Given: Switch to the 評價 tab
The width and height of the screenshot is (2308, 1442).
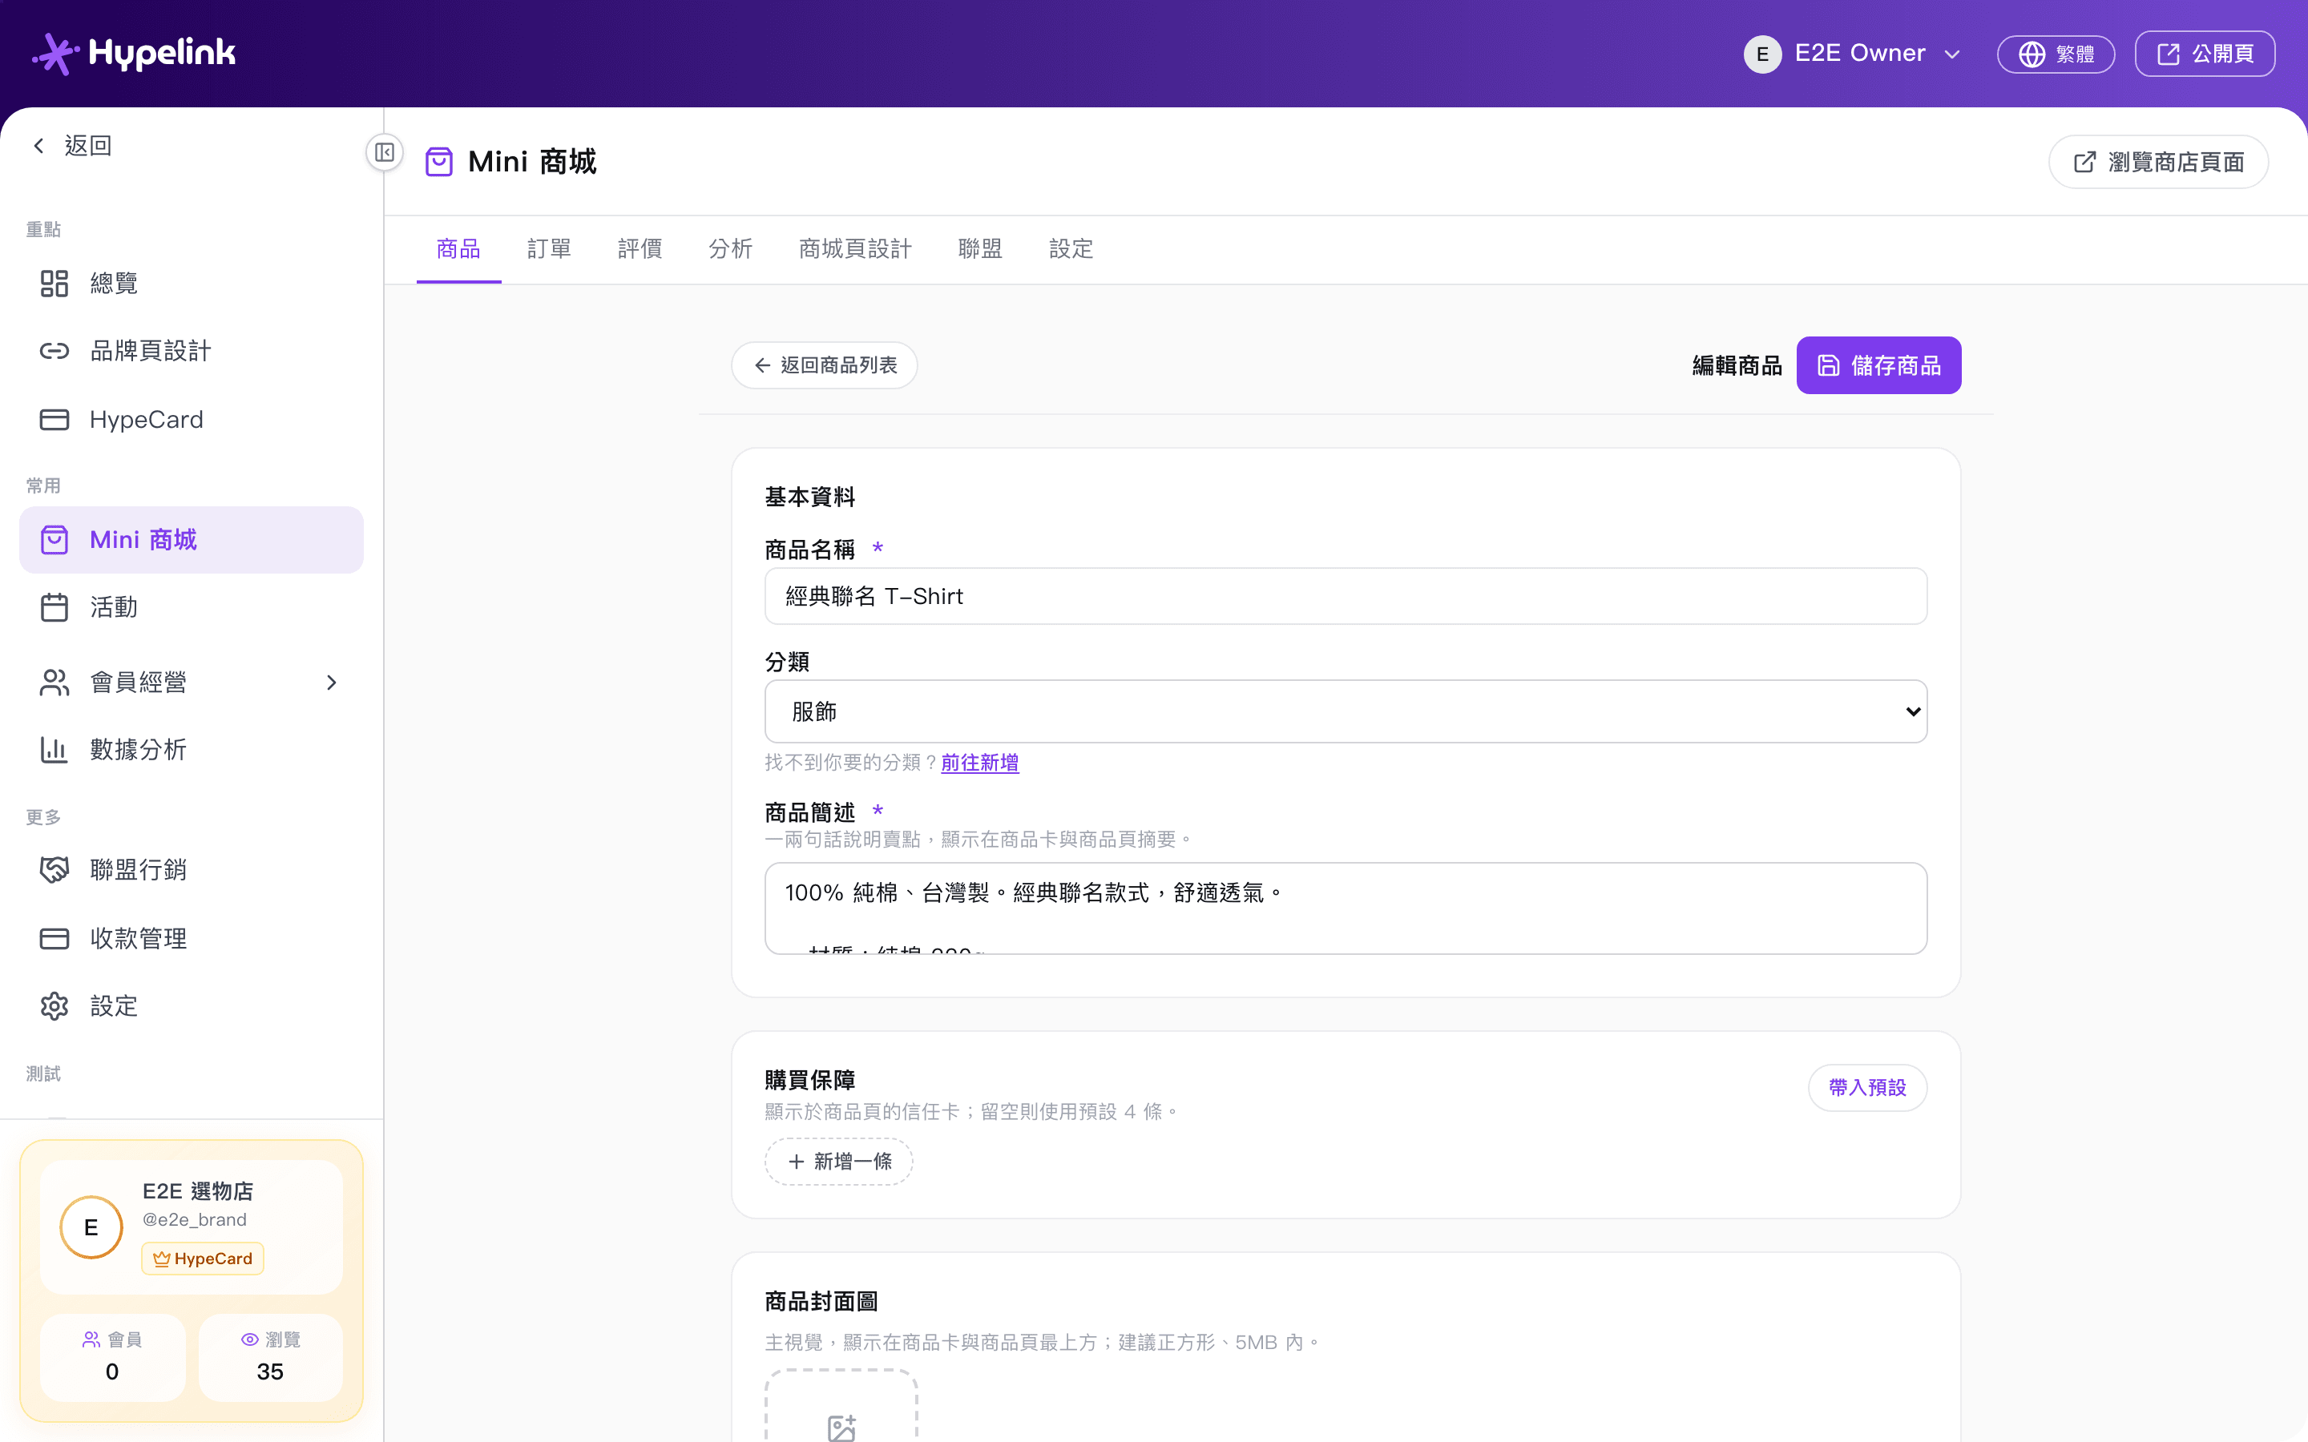Looking at the screenshot, I should pyautogui.click(x=640, y=249).
